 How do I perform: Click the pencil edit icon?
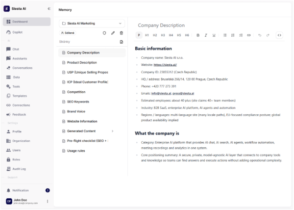113,33
